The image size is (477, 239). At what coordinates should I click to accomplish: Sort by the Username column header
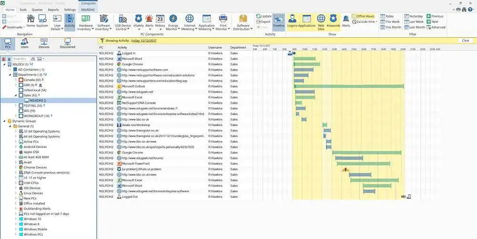click(215, 48)
